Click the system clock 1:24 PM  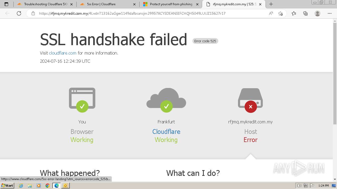324,186
